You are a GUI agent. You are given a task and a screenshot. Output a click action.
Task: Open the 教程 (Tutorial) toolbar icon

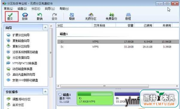click(x=128, y=16)
